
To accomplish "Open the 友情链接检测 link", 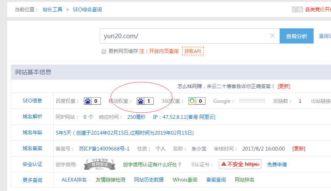I will pyautogui.click(x=110, y=180).
